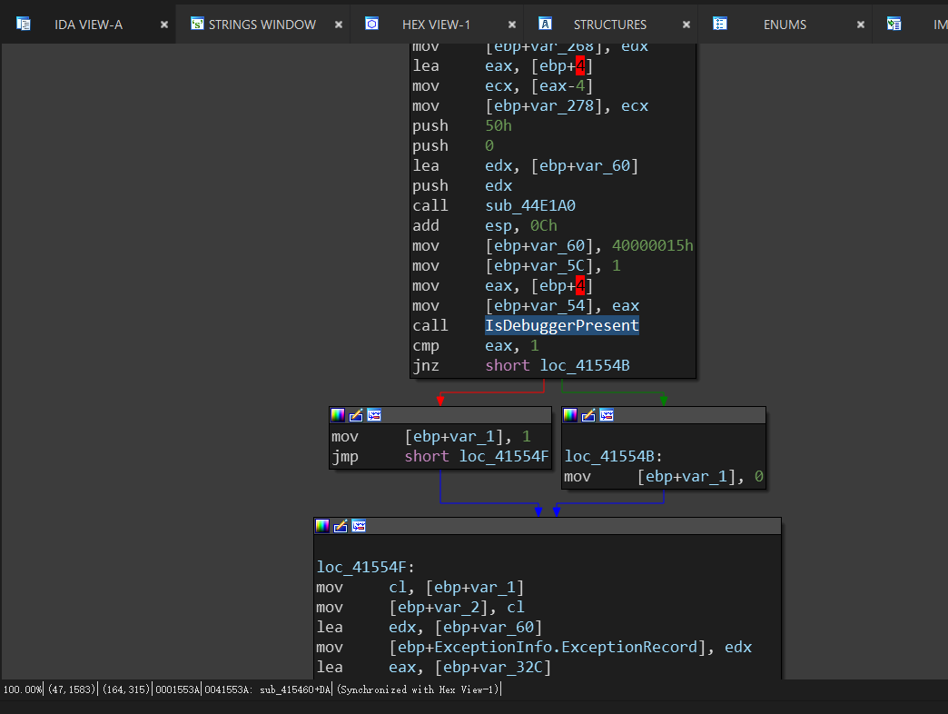
Task: Close the Structures tab
Action: 686,25
